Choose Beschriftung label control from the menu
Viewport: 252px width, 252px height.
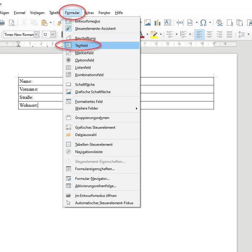(x=101, y=38)
